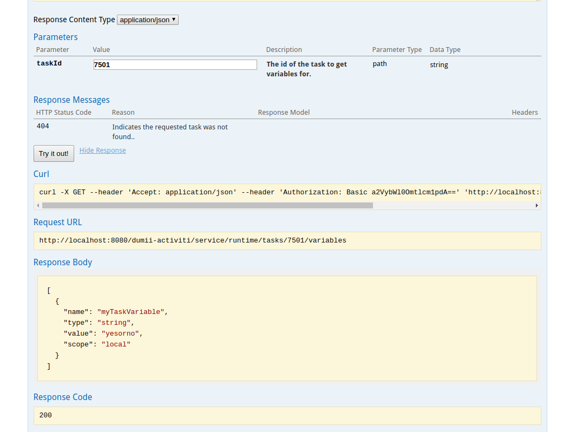The image size is (570, 432).
Task: Click the 200 response code value
Action: point(45,415)
